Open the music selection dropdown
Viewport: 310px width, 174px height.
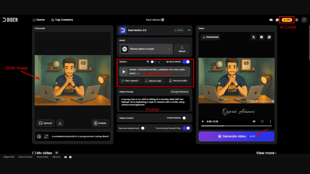(146, 49)
